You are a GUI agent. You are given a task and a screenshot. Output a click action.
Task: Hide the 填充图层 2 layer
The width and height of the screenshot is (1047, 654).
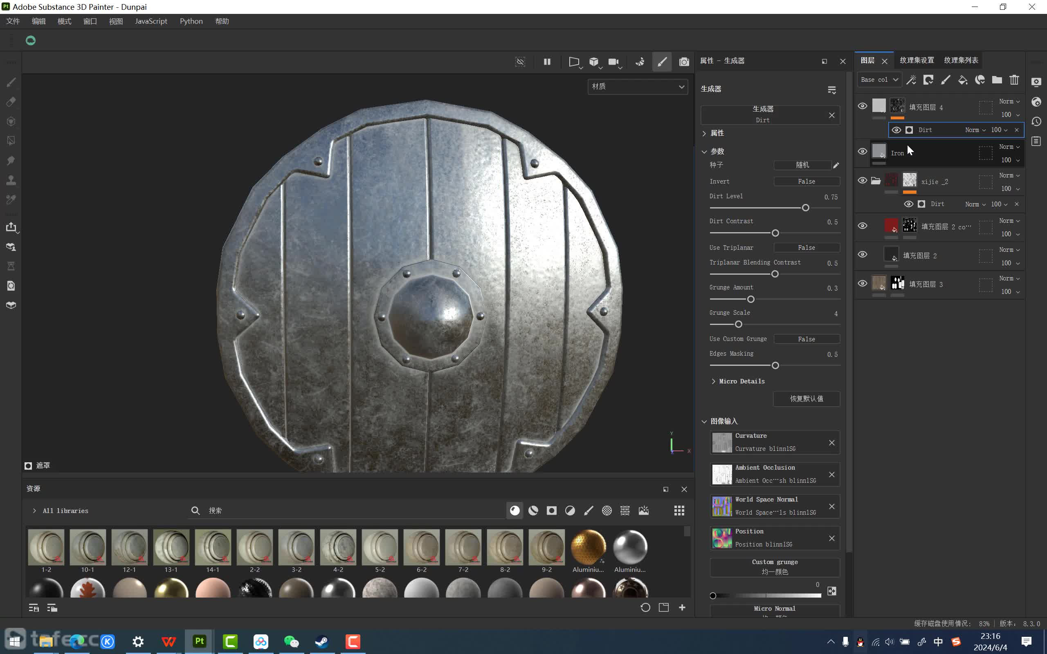(862, 254)
